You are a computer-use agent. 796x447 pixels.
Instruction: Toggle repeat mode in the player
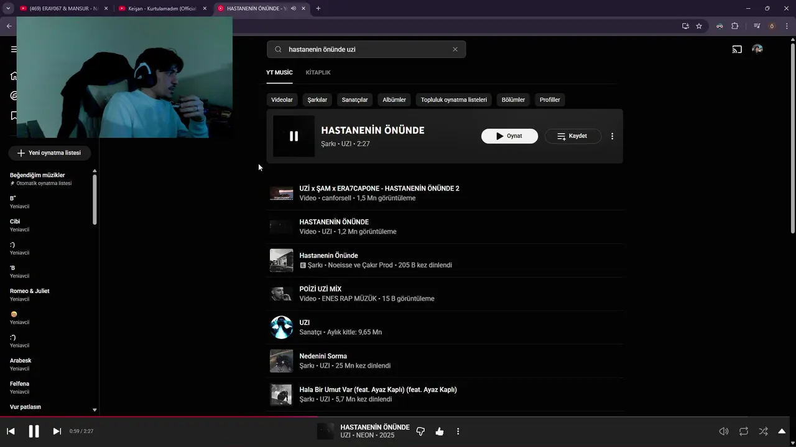point(744,431)
